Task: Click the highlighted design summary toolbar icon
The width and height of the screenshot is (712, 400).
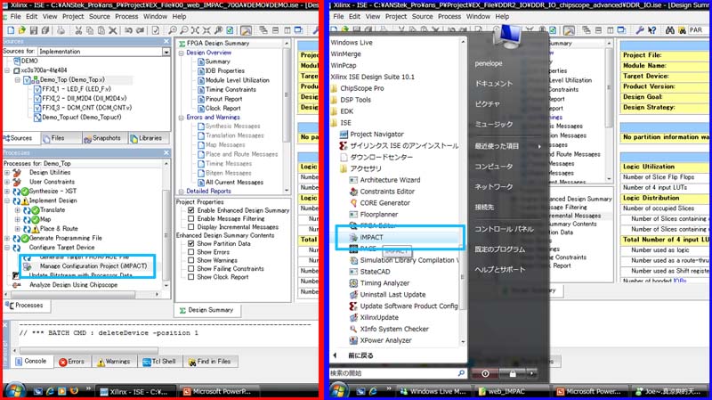Action: tap(246, 30)
